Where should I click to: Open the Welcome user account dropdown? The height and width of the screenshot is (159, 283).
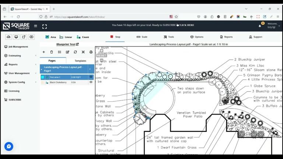tap(273, 25)
